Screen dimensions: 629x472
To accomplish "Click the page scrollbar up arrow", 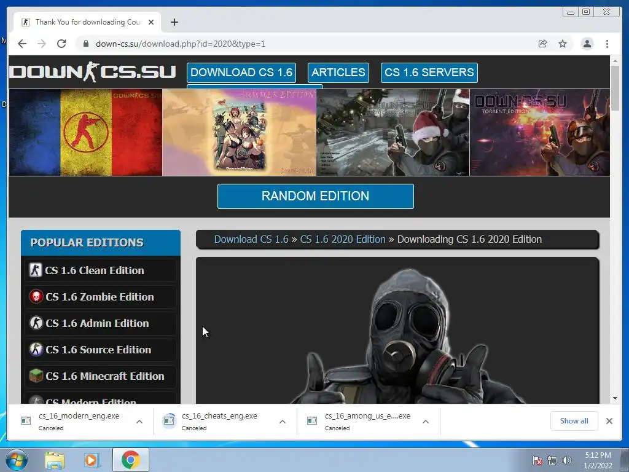I will click(615, 61).
